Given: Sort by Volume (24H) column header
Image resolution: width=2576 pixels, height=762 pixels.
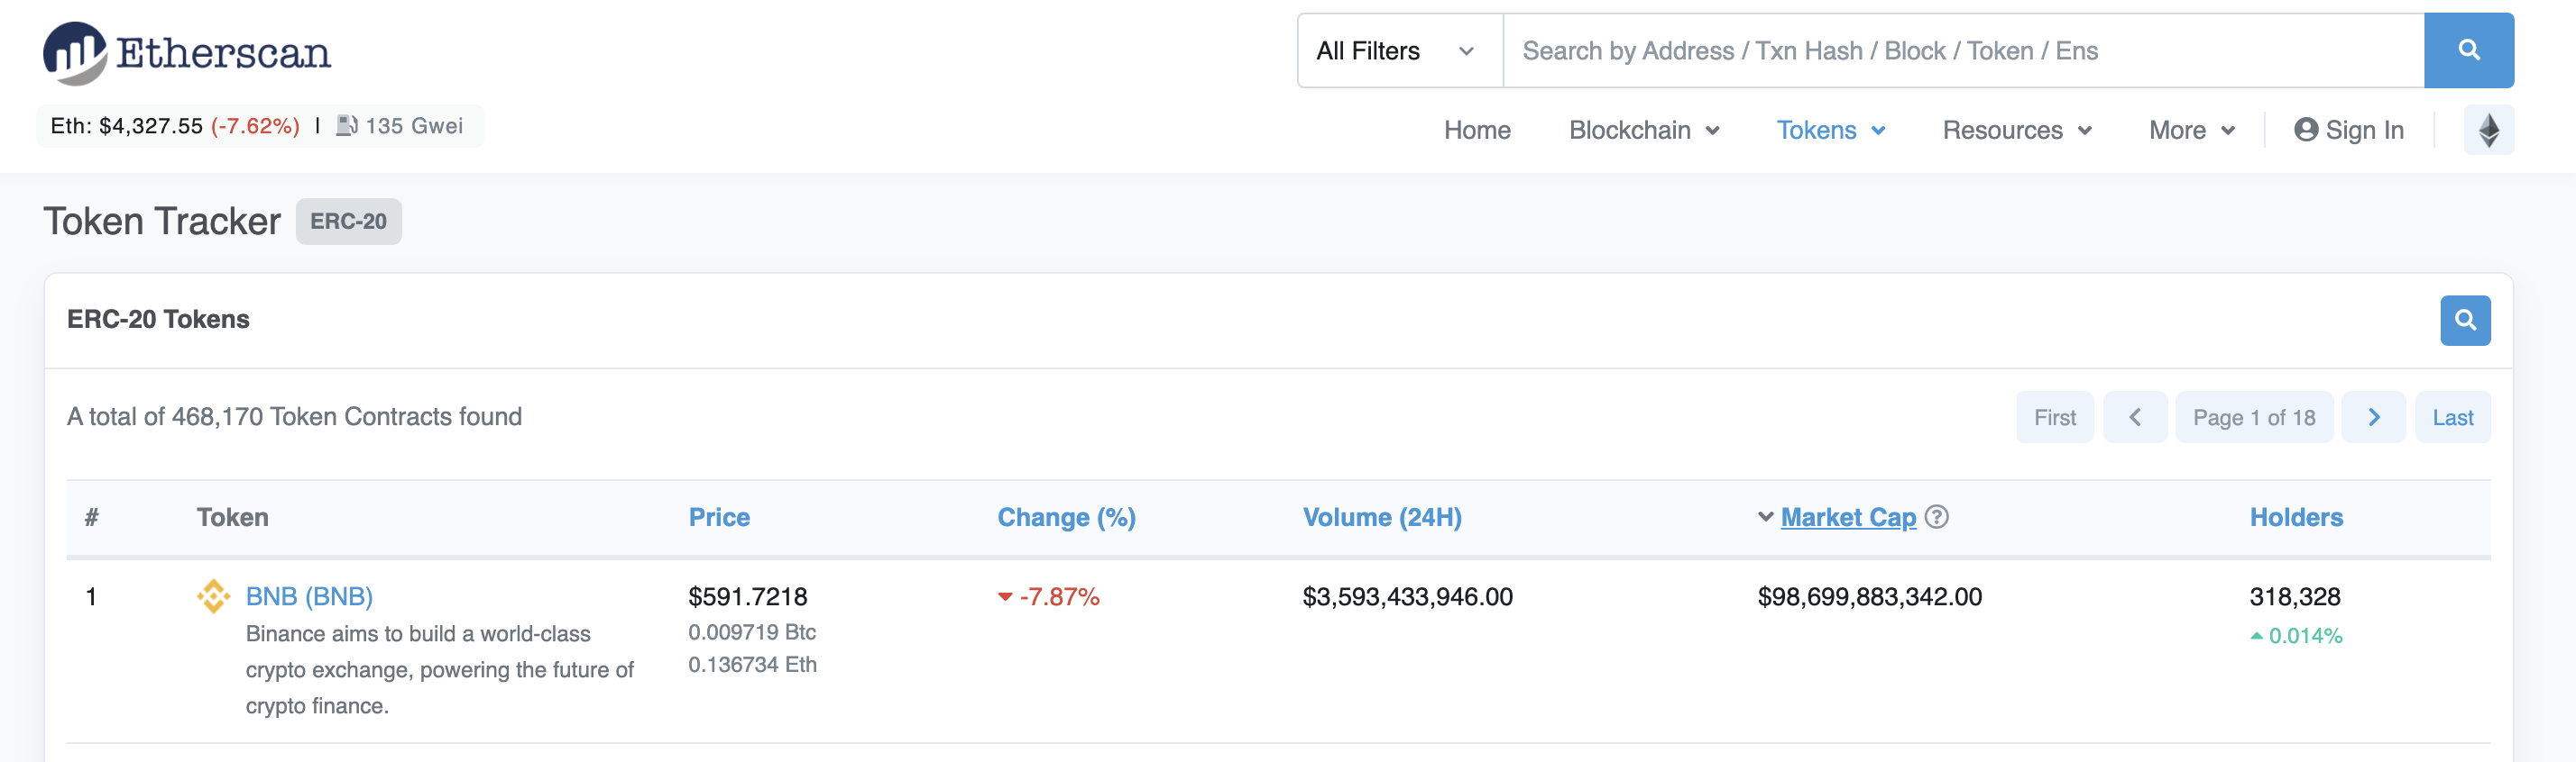Looking at the screenshot, I should (x=1382, y=517).
